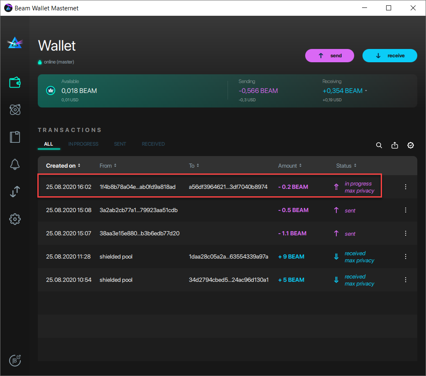
Task: Open the UTXO view with the arrows icon
Action: (x=15, y=192)
